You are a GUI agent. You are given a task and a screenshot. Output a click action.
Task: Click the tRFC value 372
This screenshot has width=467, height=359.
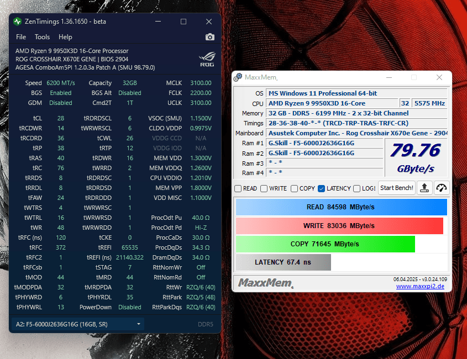61,247
